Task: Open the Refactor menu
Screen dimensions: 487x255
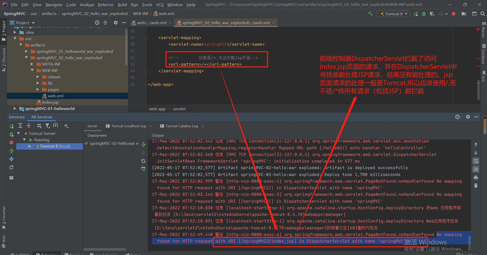Action: click(106, 5)
